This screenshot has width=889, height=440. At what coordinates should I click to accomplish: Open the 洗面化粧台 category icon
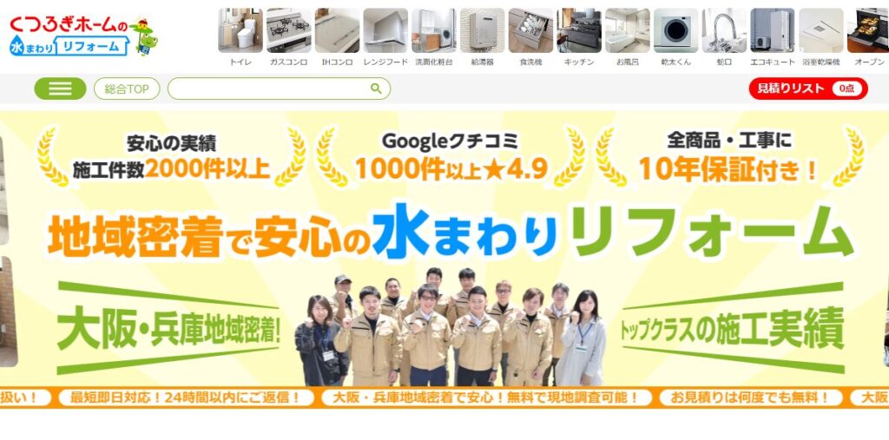coord(434,37)
